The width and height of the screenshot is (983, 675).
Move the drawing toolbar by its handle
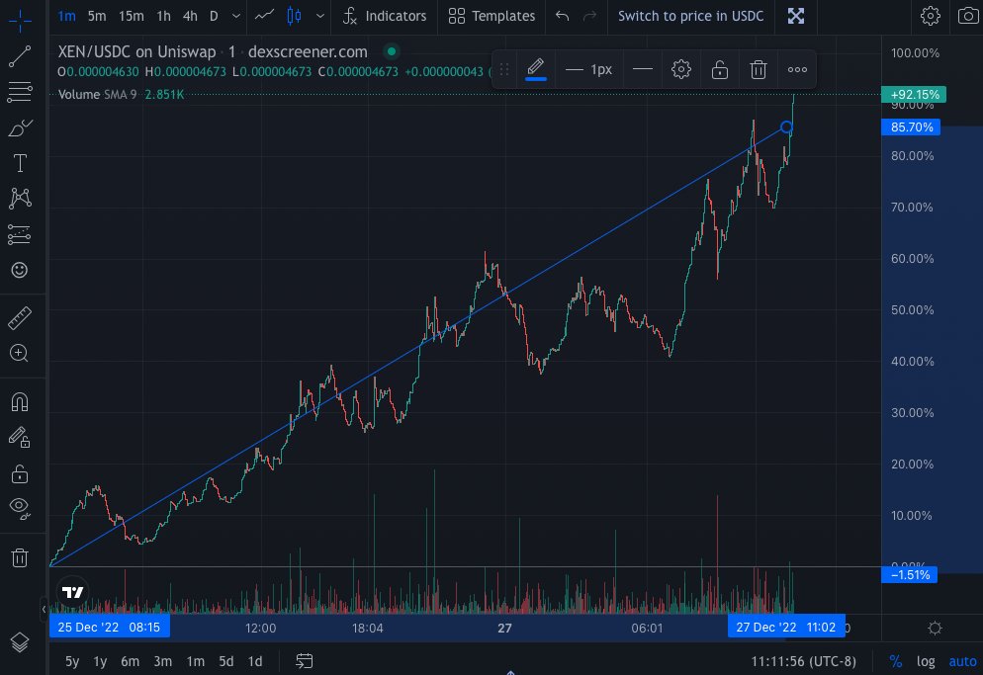click(x=504, y=69)
